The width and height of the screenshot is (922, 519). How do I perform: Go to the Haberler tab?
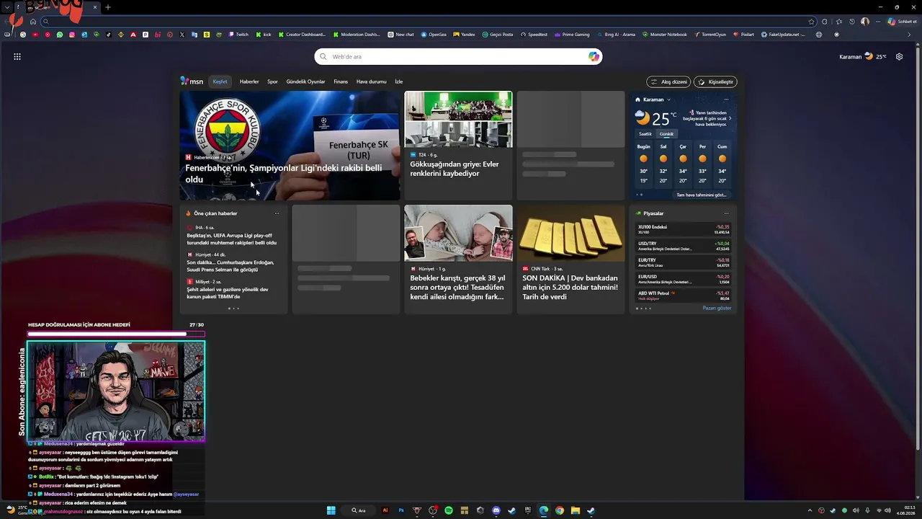[x=249, y=81]
